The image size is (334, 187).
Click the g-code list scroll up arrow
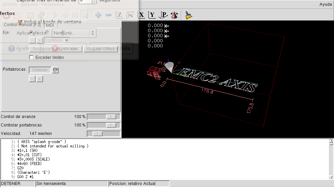pos(331,141)
